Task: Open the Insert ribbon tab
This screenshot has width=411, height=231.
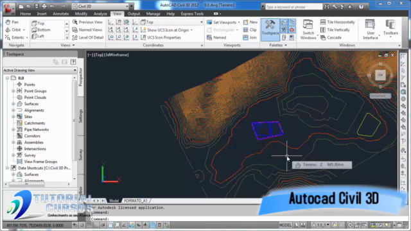Action: coord(42,13)
